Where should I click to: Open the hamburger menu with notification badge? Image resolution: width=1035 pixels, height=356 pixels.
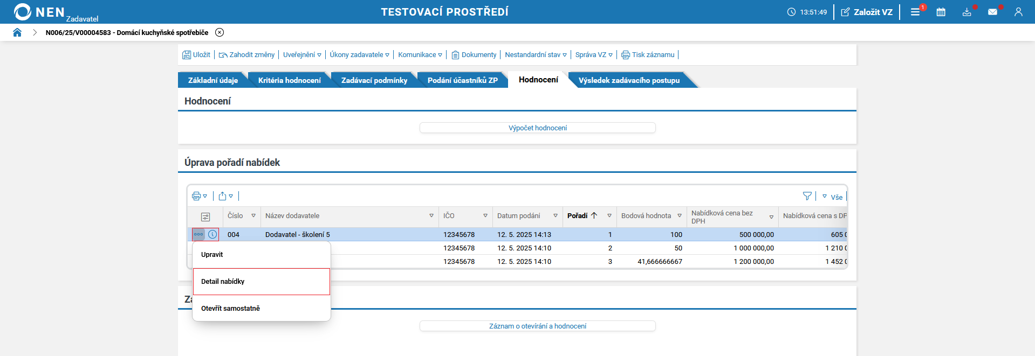coord(915,12)
